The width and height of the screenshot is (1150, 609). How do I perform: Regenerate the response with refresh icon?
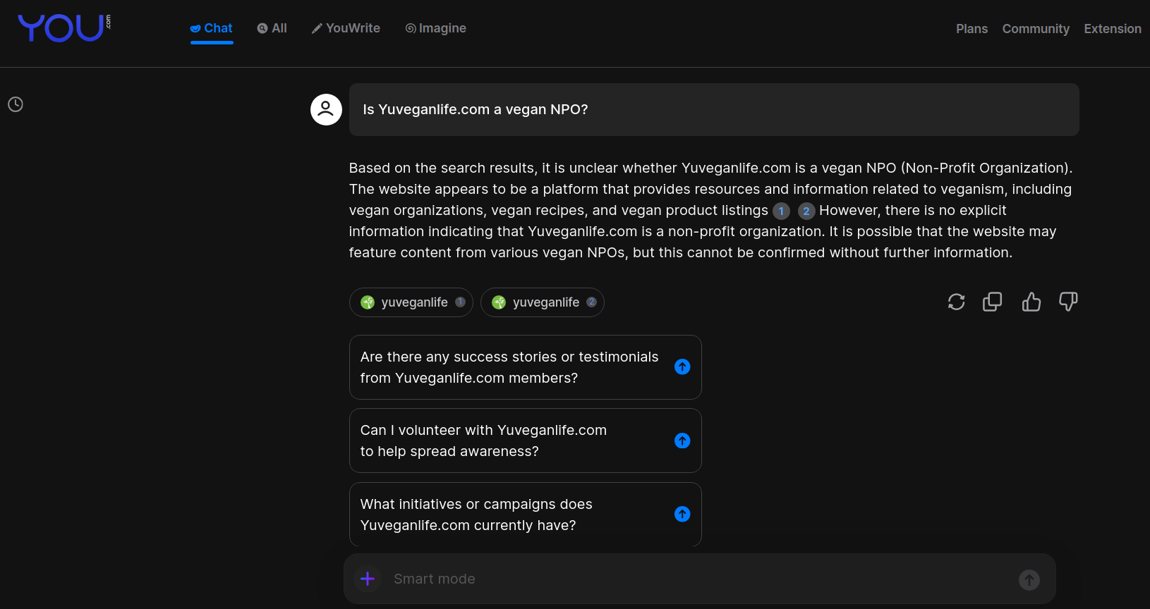tap(956, 302)
